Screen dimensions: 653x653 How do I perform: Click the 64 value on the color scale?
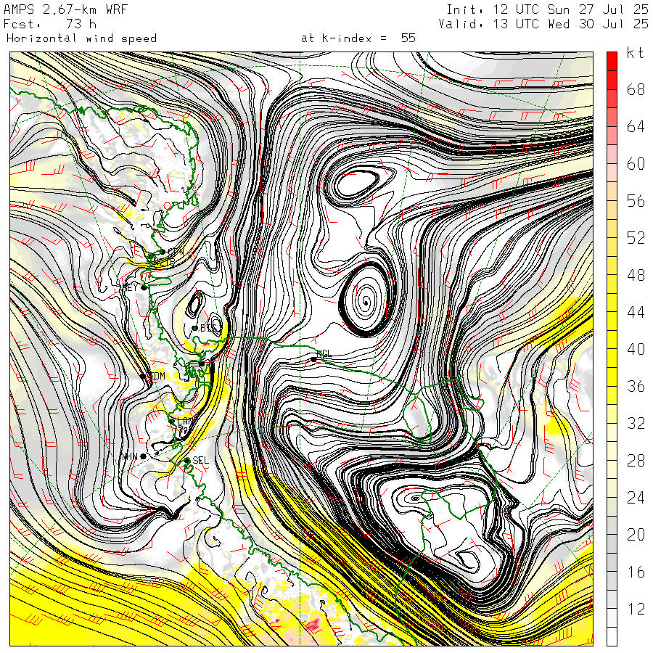point(636,126)
